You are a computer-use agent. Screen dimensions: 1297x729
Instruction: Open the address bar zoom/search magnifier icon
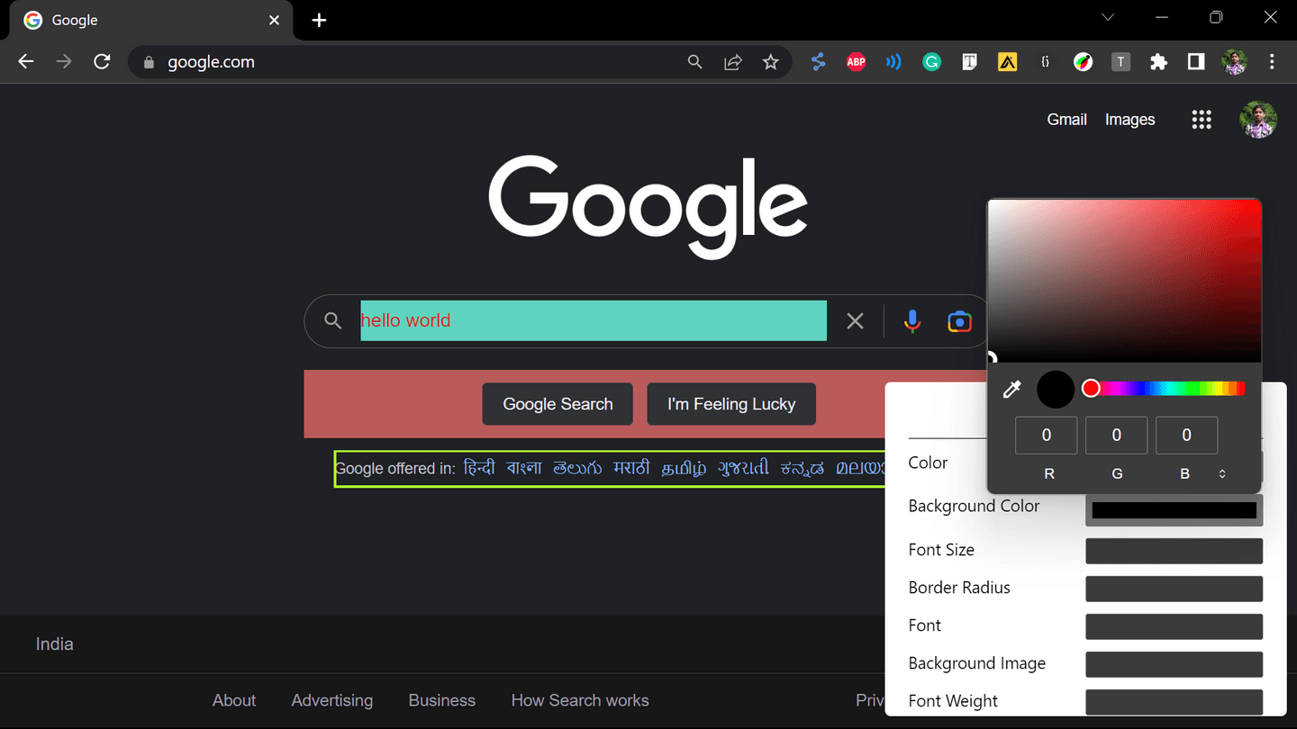point(694,62)
